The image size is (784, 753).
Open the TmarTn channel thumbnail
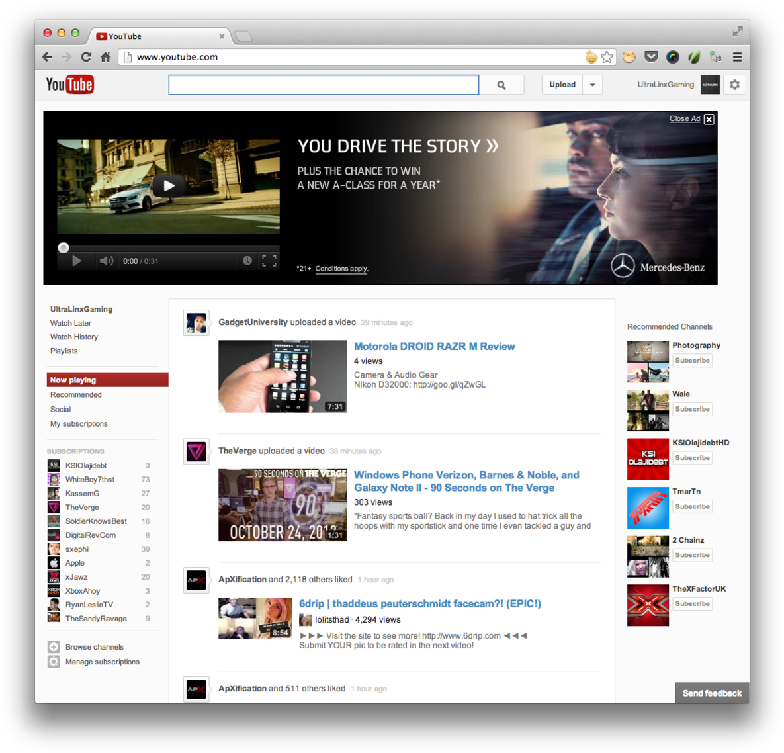point(648,508)
